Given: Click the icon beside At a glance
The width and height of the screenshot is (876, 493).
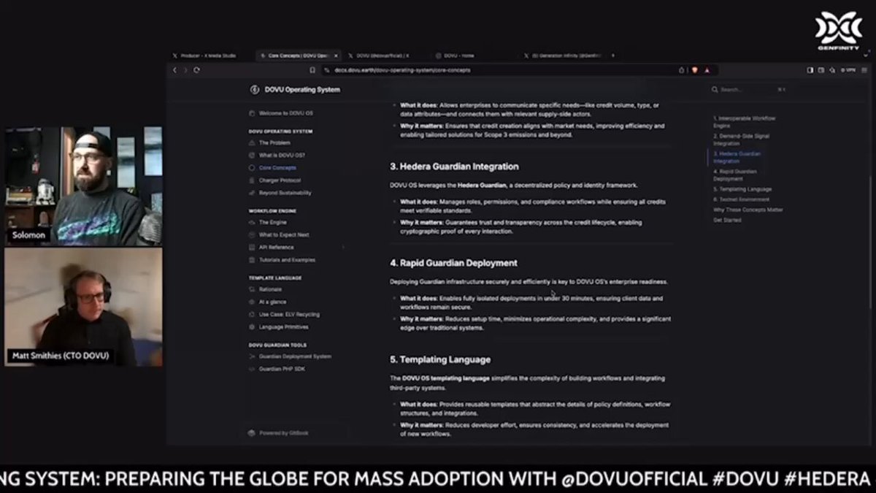Looking at the screenshot, I should 252,302.
